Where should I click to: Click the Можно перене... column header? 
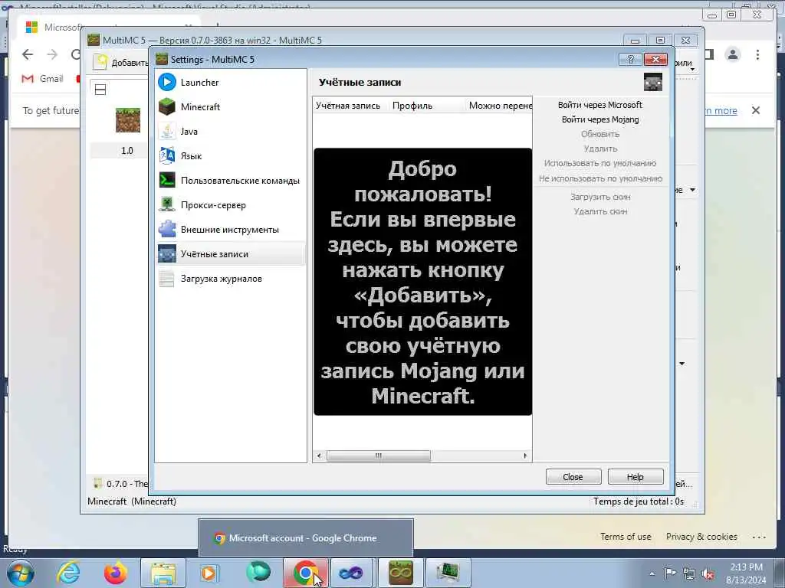(x=498, y=106)
